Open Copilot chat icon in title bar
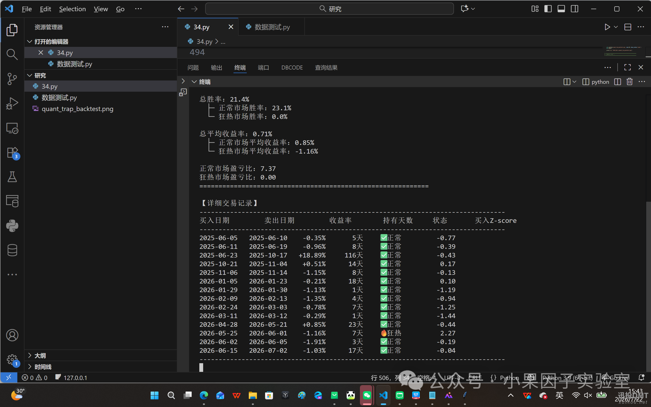Viewport: 651px width, 407px height. tap(465, 9)
